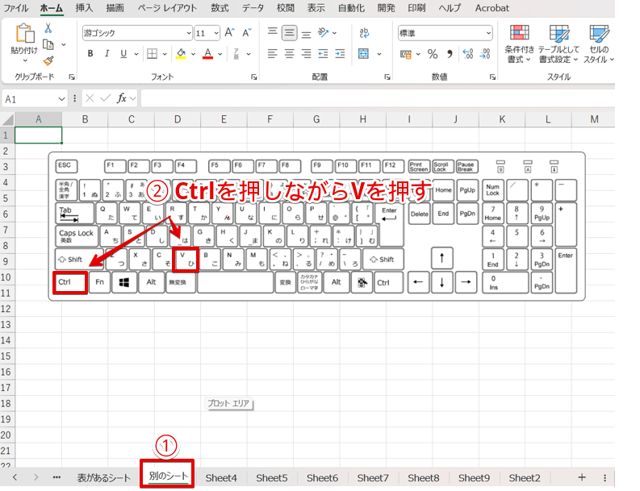This screenshot has width=640, height=491.
Task: Switch to the 数式 tab
Action: (220, 8)
